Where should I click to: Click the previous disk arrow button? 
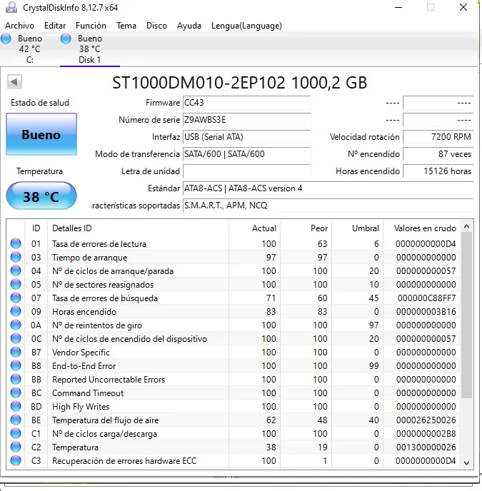coord(14,82)
